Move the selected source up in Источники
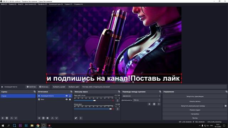Screen dimensions: 228x128 [52, 118]
